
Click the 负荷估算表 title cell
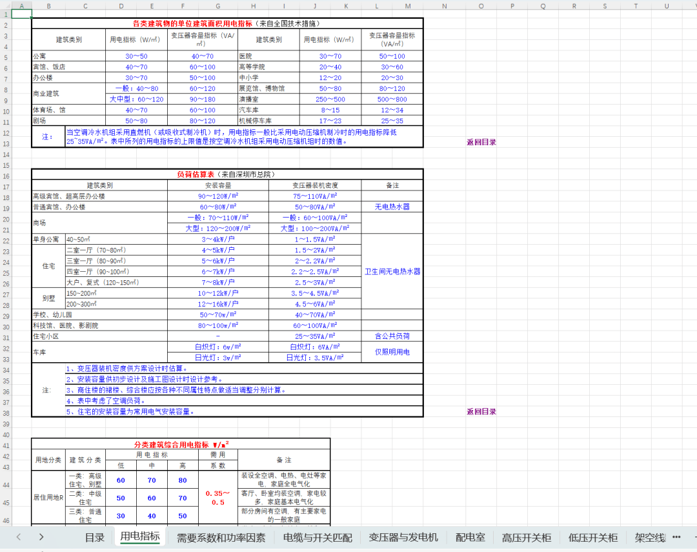coord(227,174)
